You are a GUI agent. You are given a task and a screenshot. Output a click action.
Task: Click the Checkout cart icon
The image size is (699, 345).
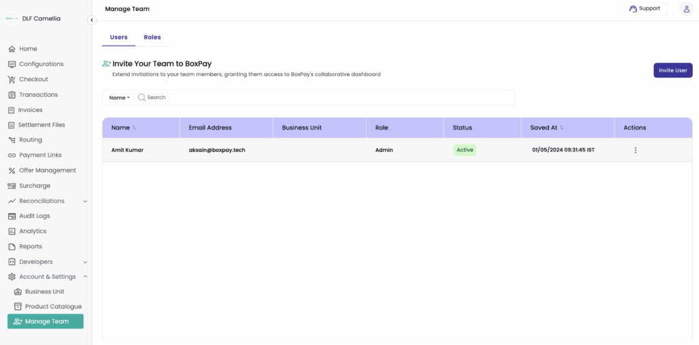(x=12, y=79)
